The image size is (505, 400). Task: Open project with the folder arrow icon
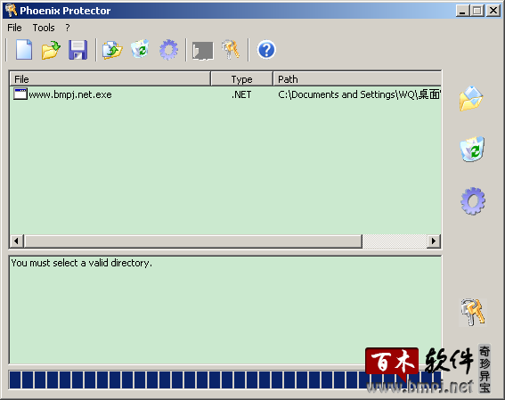[x=51, y=50]
